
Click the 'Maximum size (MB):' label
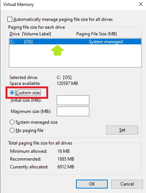click(x=31, y=111)
